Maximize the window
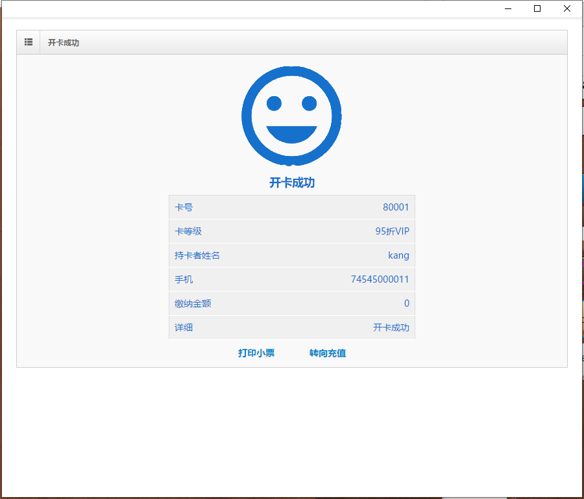 pyautogui.click(x=537, y=8)
